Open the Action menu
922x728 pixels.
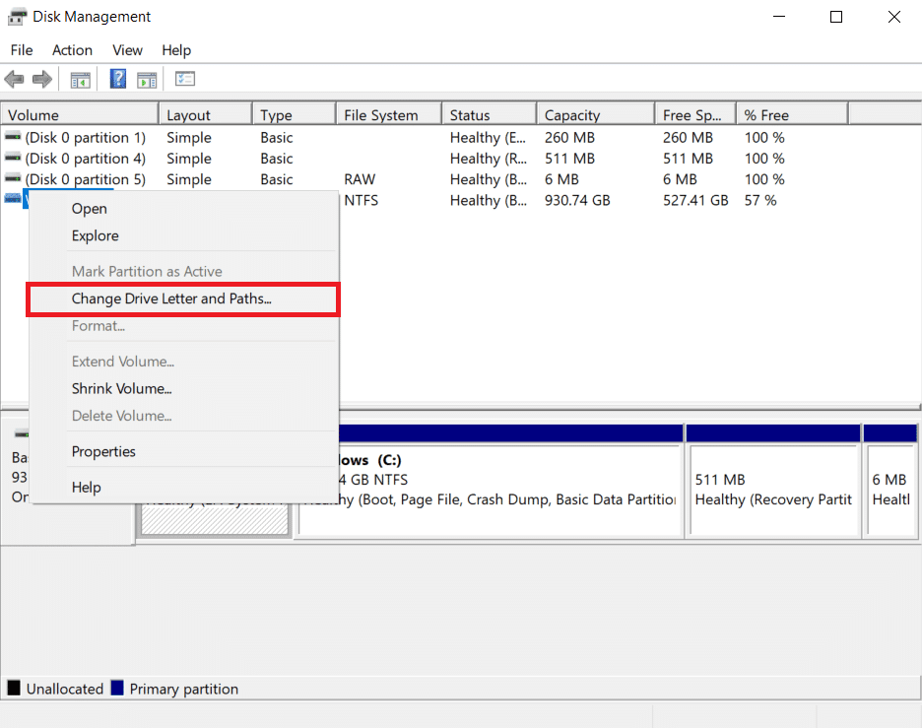(72, 50)
